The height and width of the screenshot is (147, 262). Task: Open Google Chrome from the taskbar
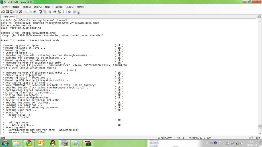(x=29, y=143)
